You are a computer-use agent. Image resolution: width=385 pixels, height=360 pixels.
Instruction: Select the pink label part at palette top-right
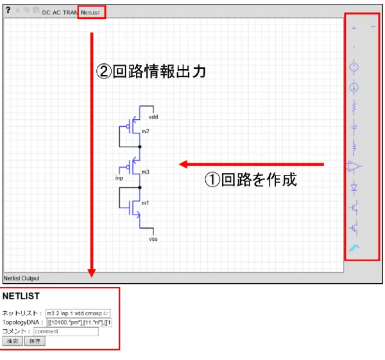click(373, 27)
